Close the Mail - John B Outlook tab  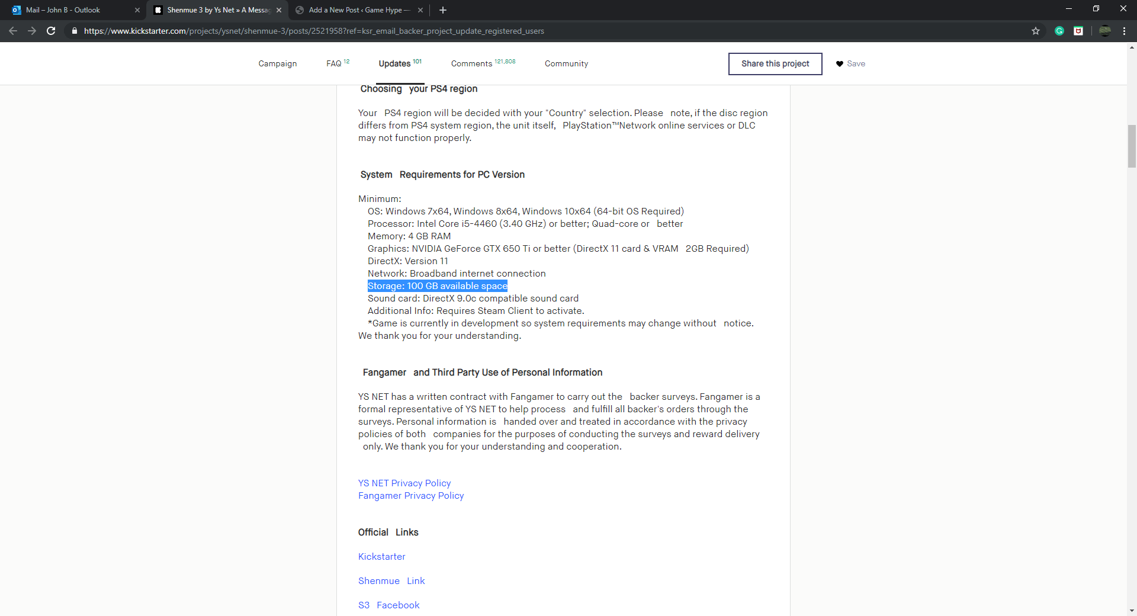(137, 10)
